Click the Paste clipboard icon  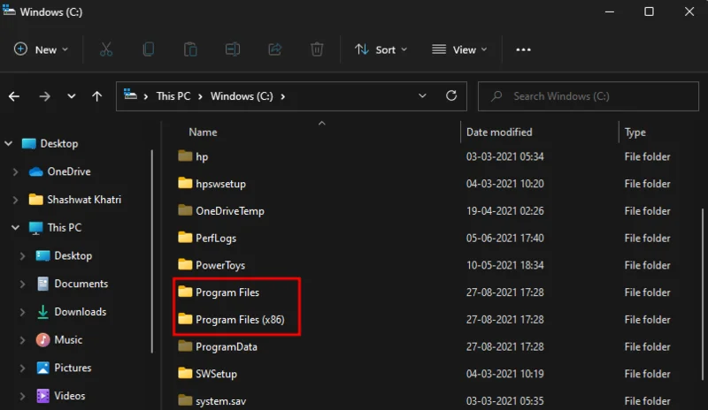pyautogui.click(x=190, y=49)
